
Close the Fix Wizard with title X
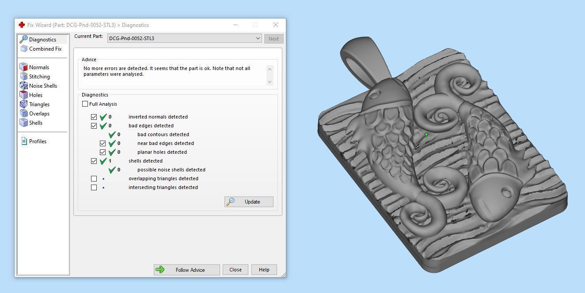[x=276, y=25]
